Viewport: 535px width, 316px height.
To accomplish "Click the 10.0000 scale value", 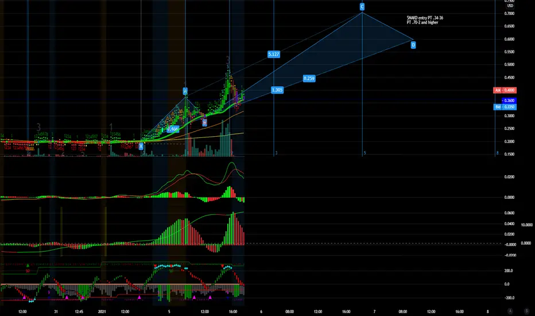I will point(526,225).
